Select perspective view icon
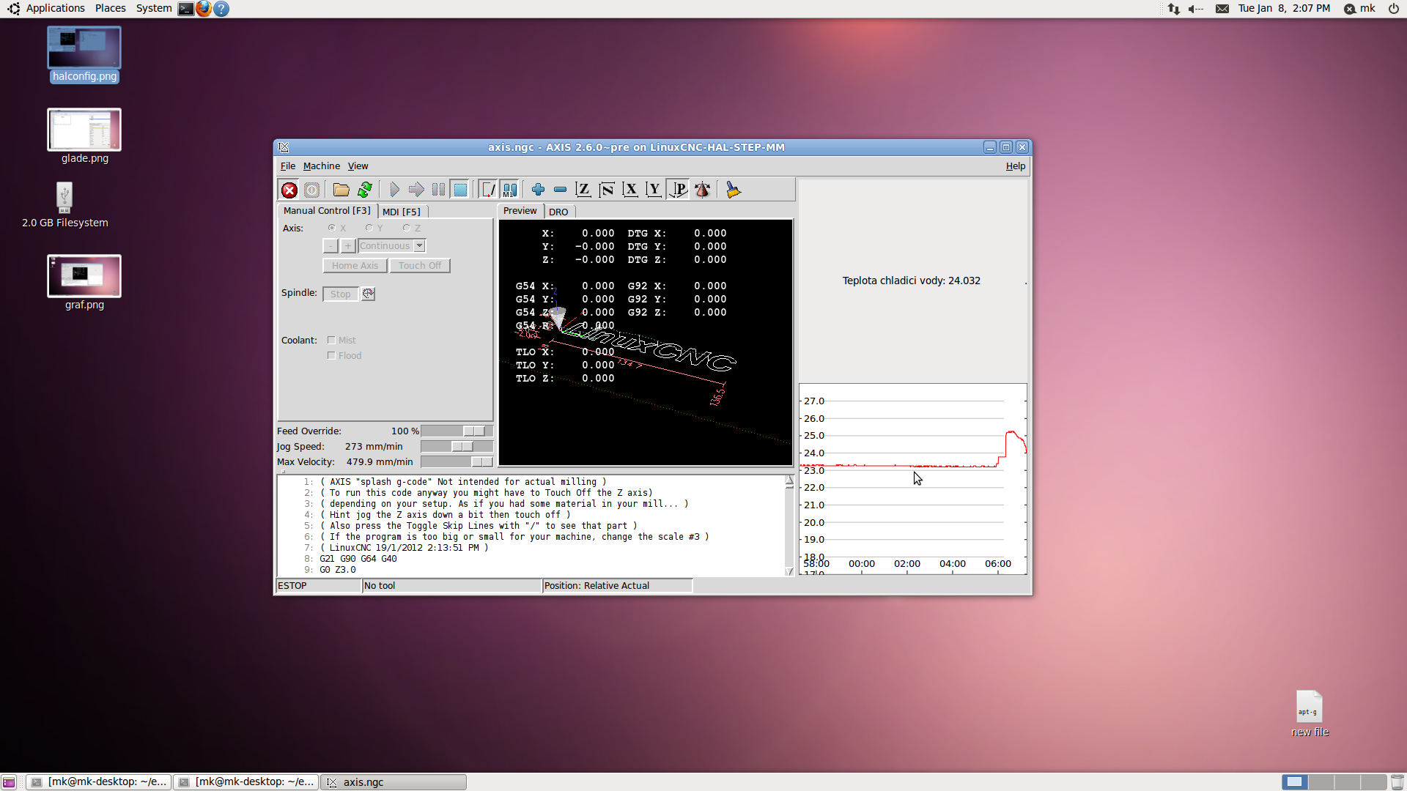The height and width of the screenshot is (791, 1407). click(679, 190)
